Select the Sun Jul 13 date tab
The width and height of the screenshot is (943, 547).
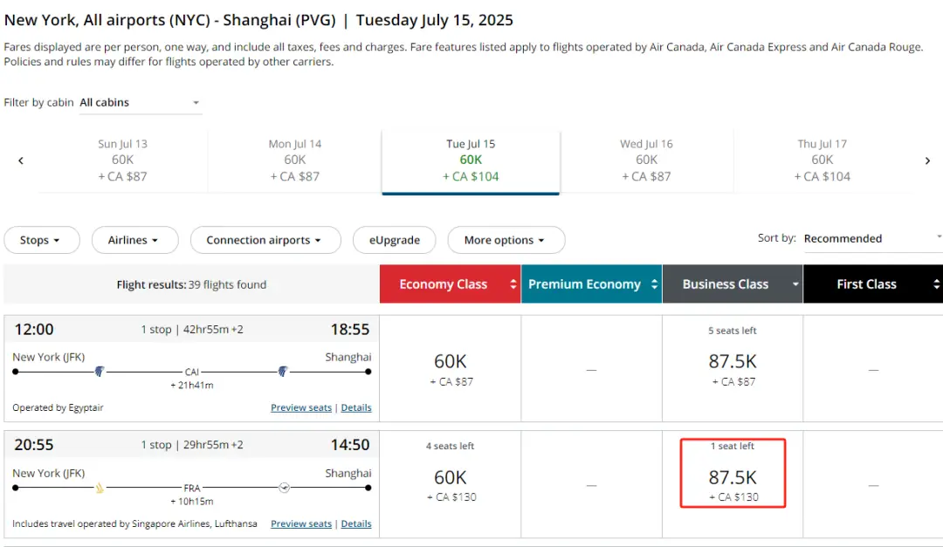coord(122,161)
